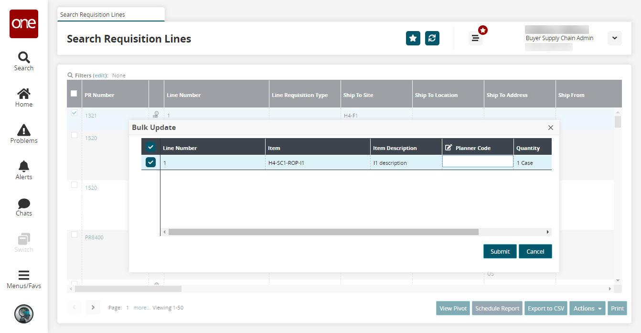Open the Problems warning icon
Image resolution: width=641 pixels, height=333 pixels.
pos(24,134)
